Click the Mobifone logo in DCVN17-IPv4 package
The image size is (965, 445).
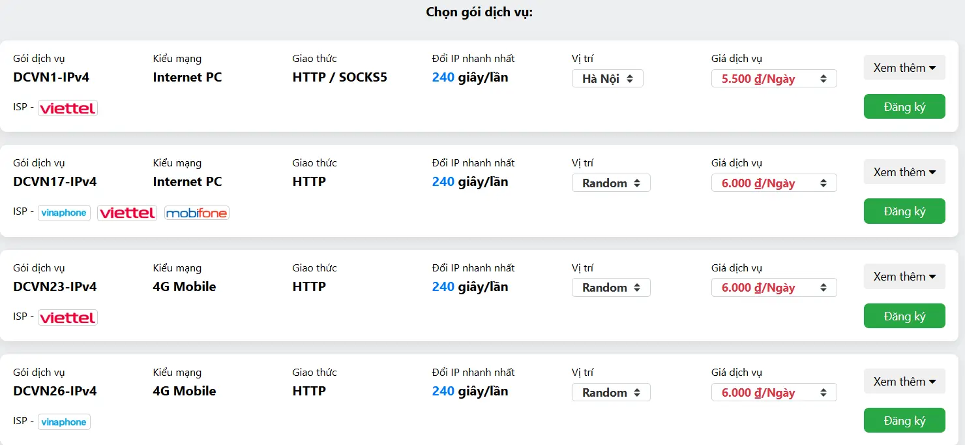(196, 213)
